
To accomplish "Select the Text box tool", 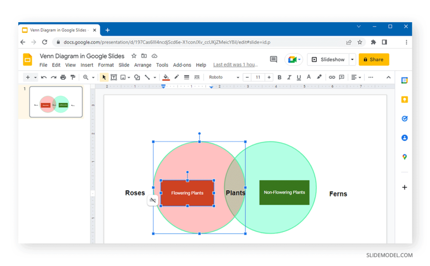I will click(114, 77).
